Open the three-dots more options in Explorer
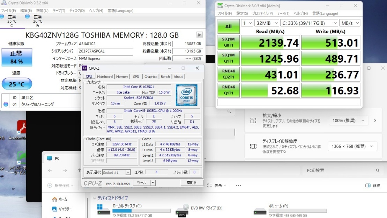 238,186
